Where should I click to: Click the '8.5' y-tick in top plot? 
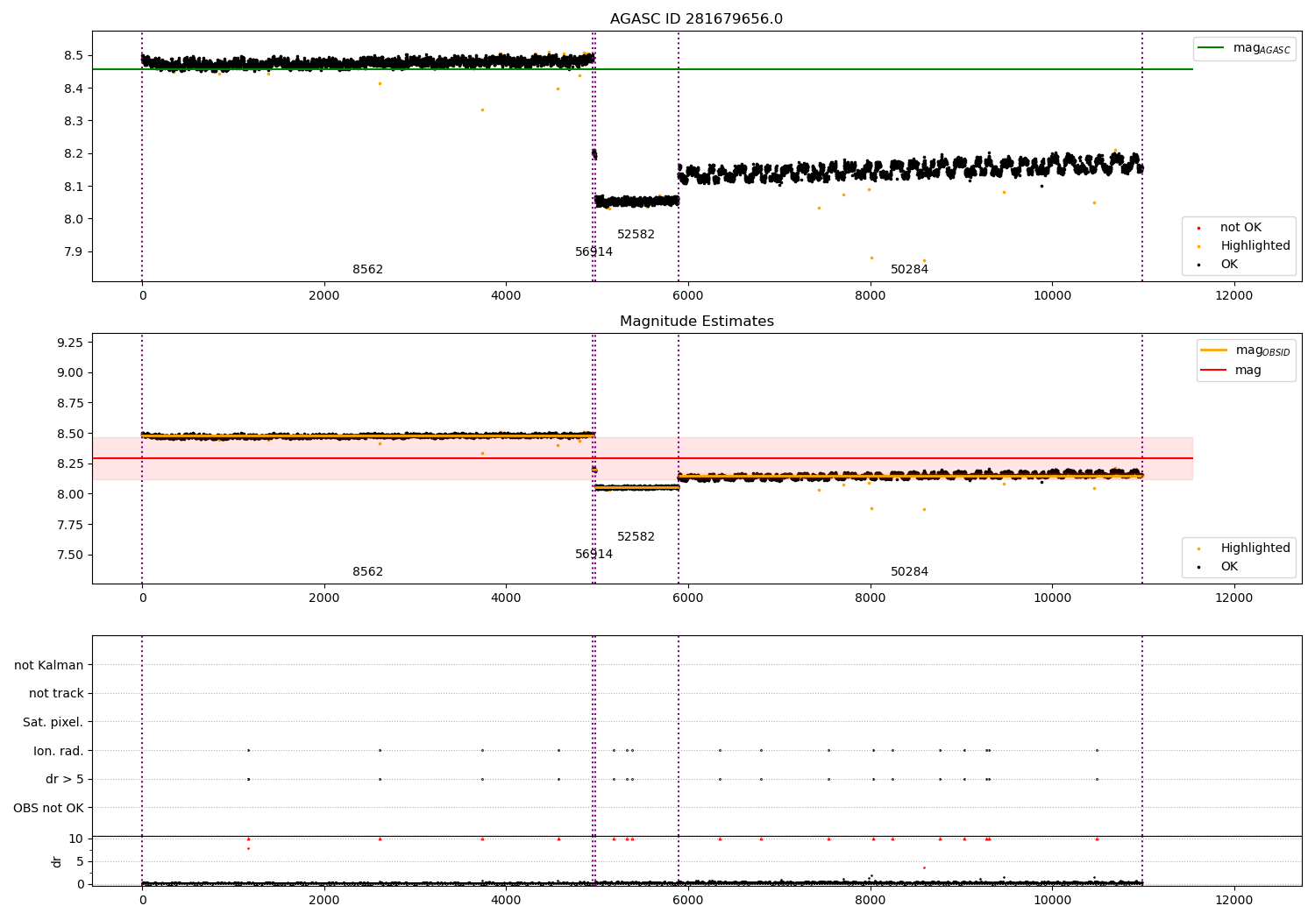74,55
